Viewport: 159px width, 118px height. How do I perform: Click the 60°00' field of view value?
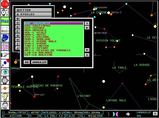coord(34,113)
